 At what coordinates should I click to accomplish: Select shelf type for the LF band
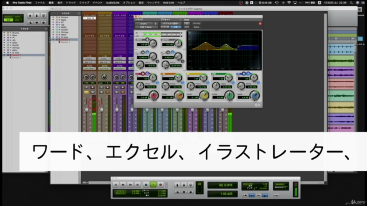tap(147, 74)
